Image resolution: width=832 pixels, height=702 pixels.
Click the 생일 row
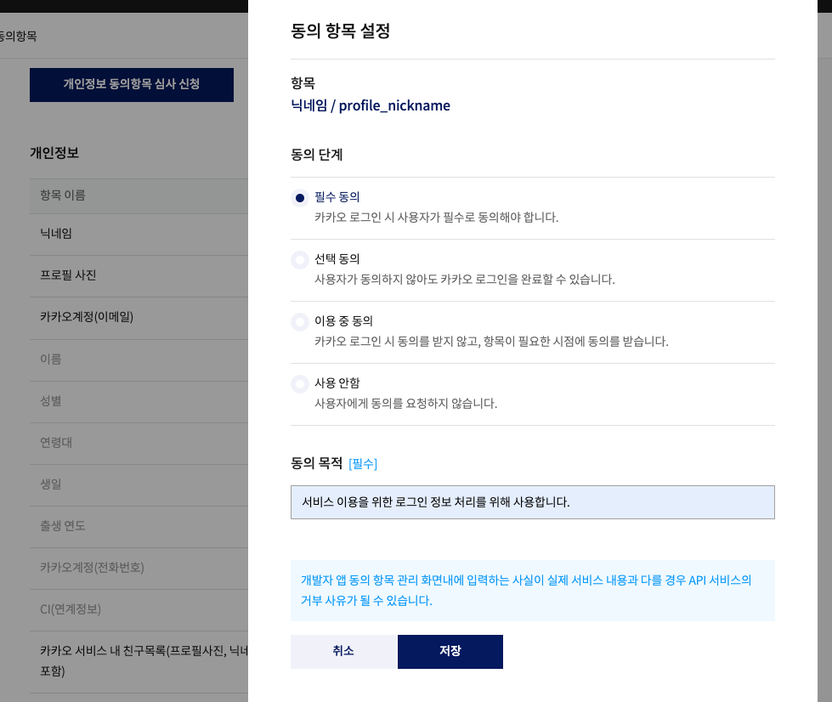click(x=139, y=485)
